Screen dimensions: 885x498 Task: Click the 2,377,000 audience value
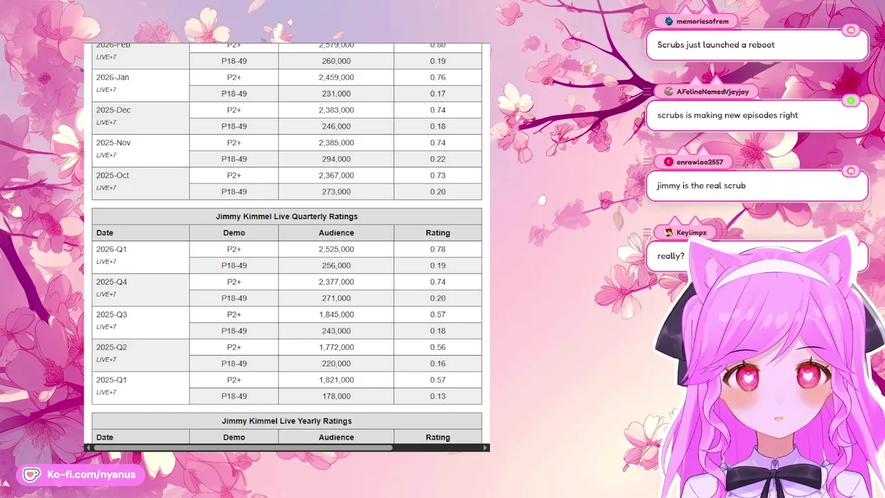pos(336,282)
